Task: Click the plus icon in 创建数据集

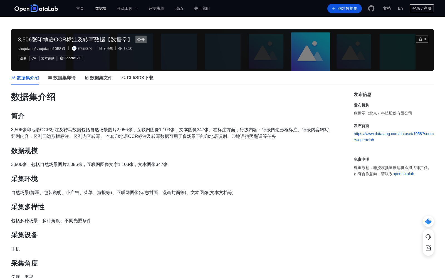Action: (x=334, y=8)
